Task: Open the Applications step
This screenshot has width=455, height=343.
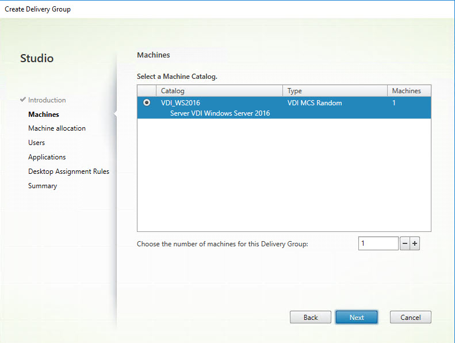Action: pos(47,157)
